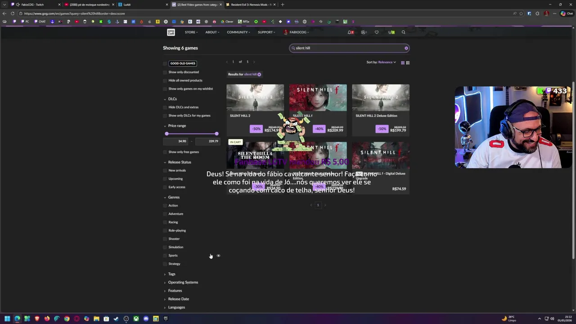Click the browser back arrow
The width and height of the screenshot is (576, 324).
tap(4, 13)
